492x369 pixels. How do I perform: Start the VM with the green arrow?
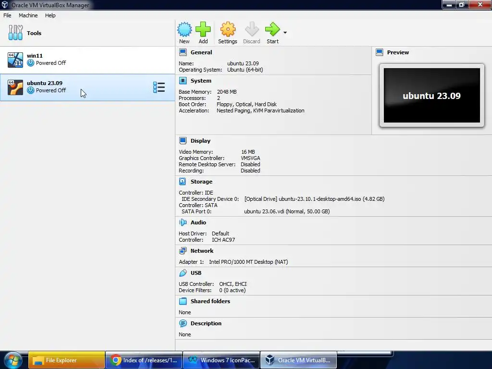click(272, 29)
